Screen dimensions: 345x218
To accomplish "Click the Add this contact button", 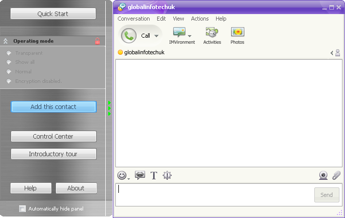I will click(x=54, y=106).
